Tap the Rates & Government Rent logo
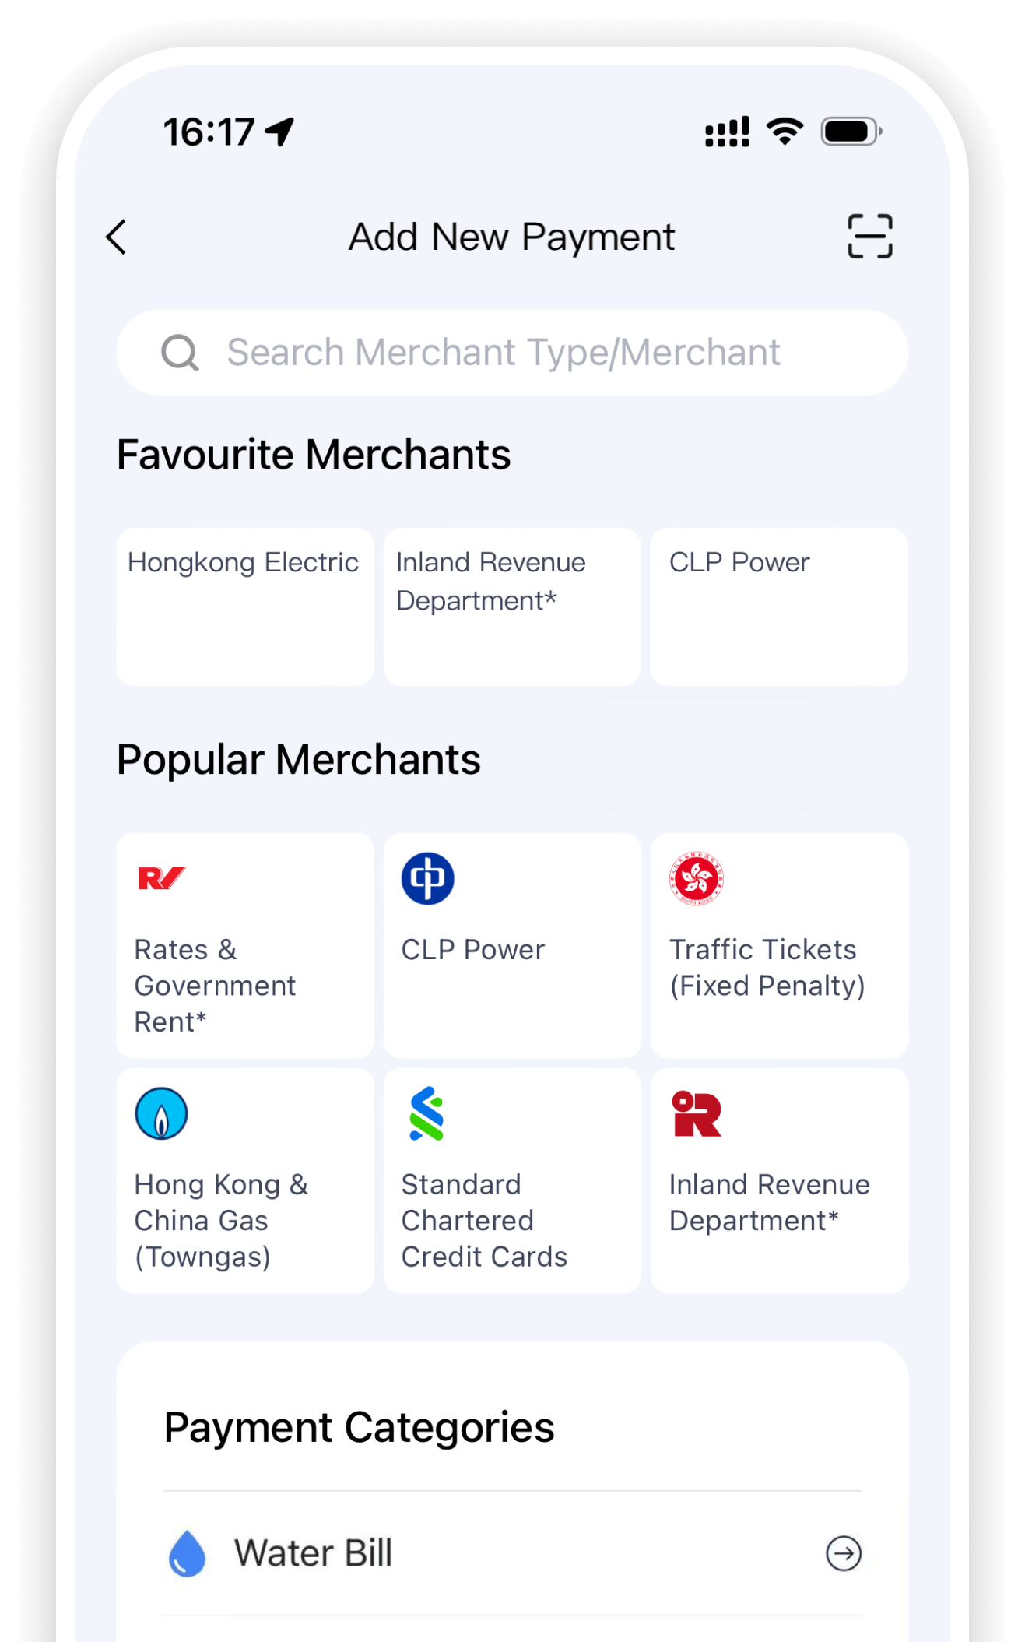This screenshot has width=1025, height=1642. pyautogui.click(x=161, y=878)
